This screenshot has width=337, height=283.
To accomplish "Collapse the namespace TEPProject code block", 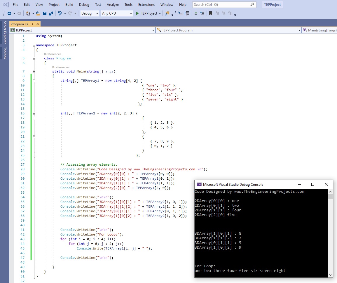I will (34, 45).
